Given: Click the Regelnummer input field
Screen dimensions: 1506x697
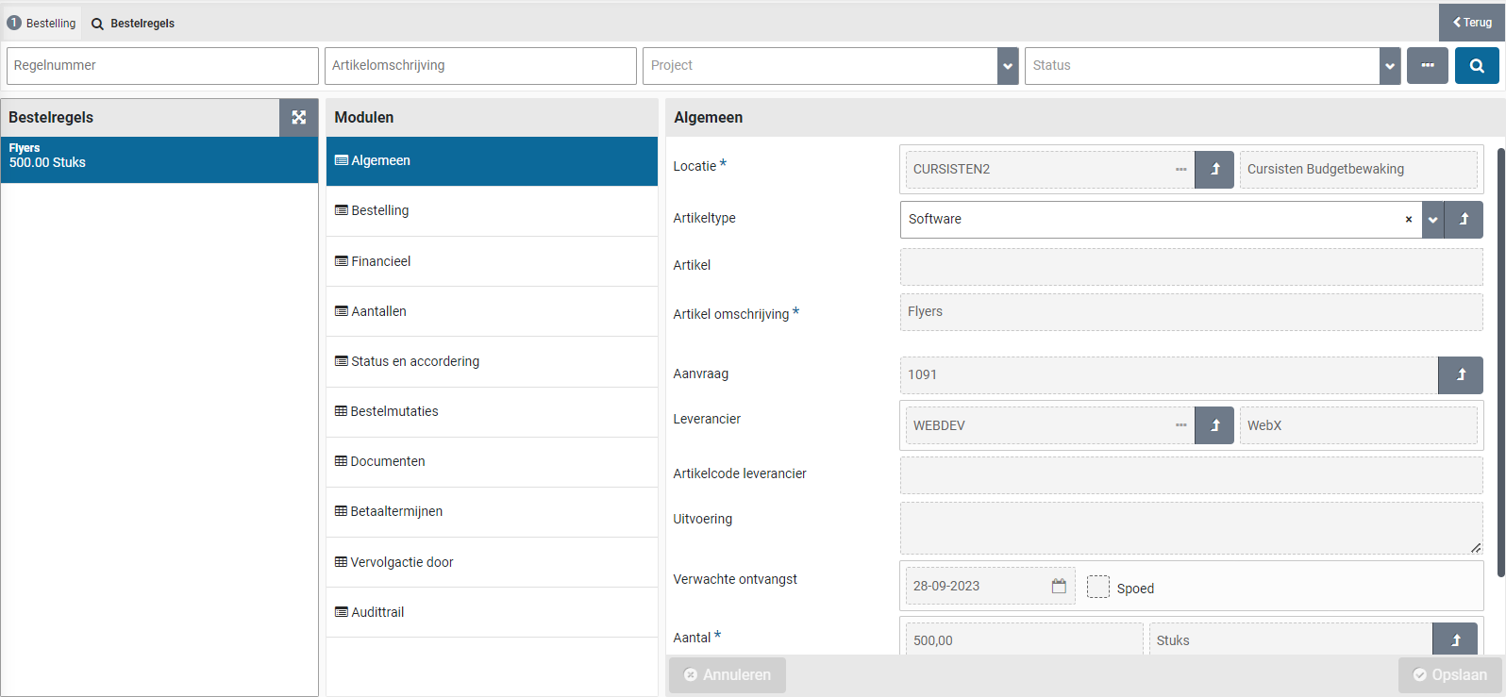Looking at the screenshot, I should [162, 66].
